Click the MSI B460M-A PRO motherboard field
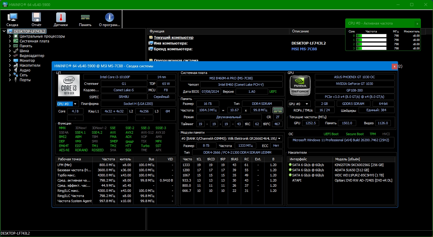 (231, 78)
